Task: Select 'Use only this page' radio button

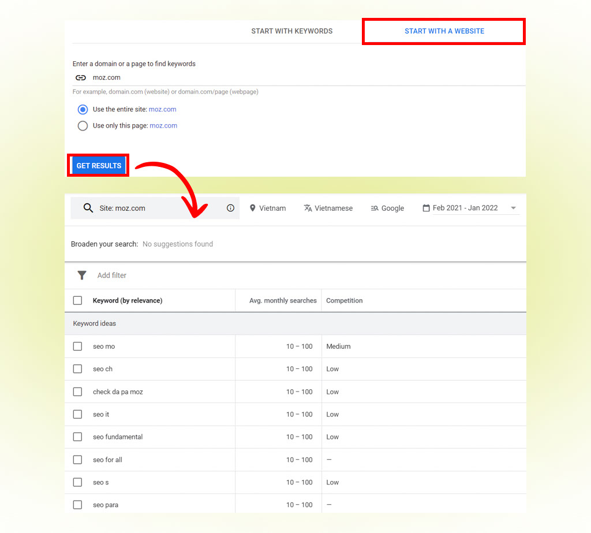Action: pyautogui.click(x=83, y=126)
